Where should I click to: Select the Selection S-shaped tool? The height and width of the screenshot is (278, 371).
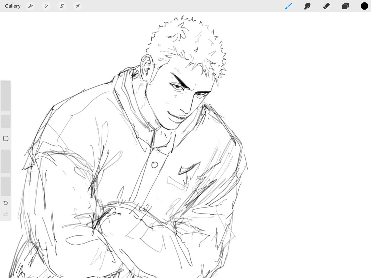coord(62,6)
